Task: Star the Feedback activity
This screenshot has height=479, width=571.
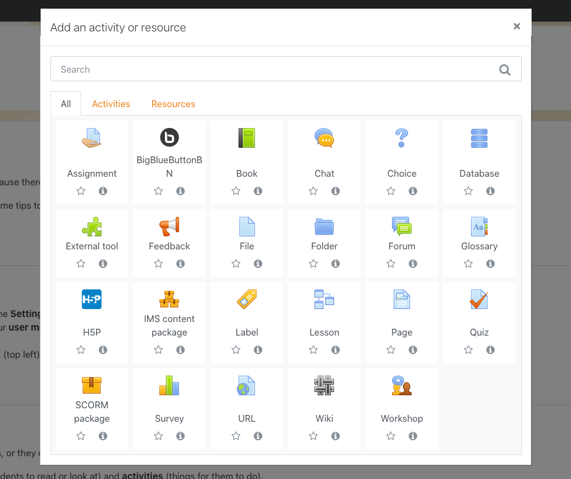Action: (x=158, y=263)
